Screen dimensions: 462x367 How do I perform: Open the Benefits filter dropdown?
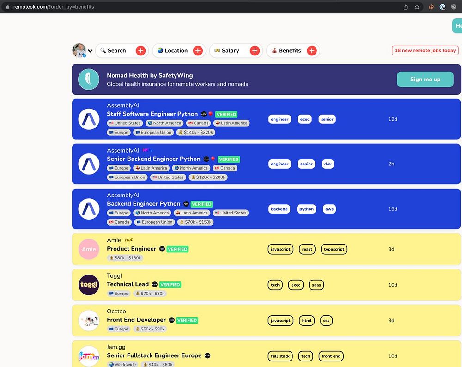pos(293,51)
